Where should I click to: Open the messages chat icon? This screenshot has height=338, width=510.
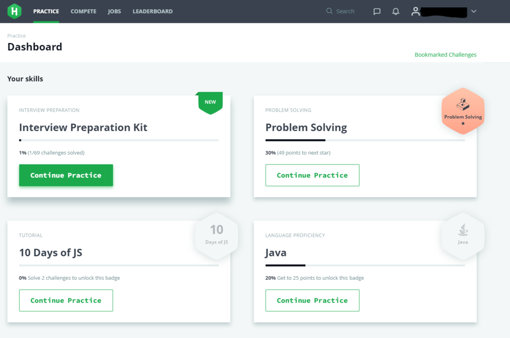[x=377, y=11]
